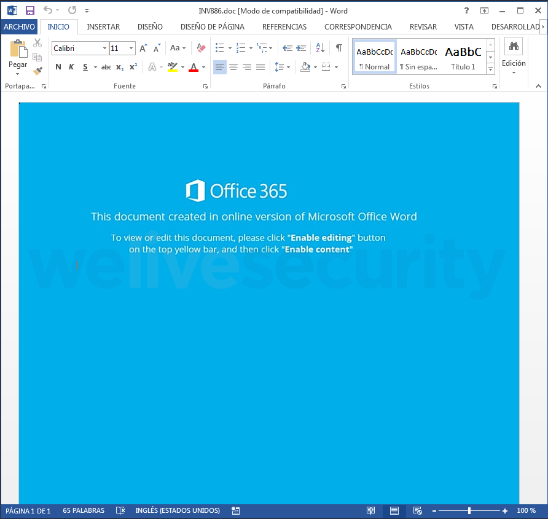This screenshot has width=548, height=519.
Task: Open the font size dropdown
Action: [131, 48]
